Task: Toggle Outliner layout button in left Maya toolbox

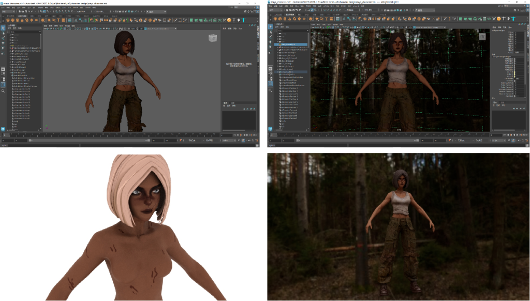Action: tap(3, 84)
